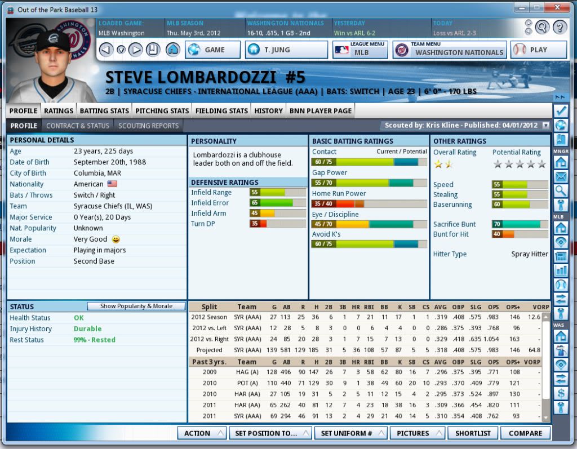
Task: Click the bookmark icon in the right sidebar
Action: click(561, 140)
